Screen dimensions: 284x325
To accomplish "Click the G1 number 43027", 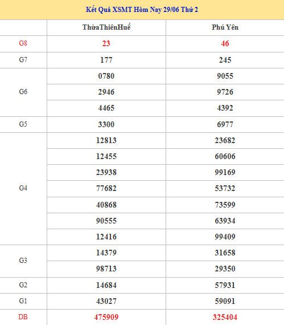I will 106,302.
